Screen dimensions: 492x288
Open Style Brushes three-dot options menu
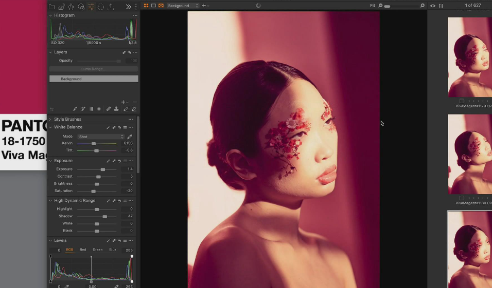tap(131, 119)
